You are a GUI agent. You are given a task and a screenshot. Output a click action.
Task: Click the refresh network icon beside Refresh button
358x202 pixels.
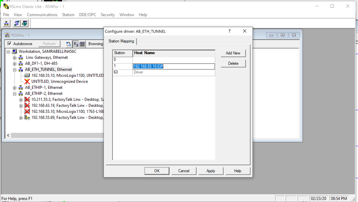click(x=68, y=44)
